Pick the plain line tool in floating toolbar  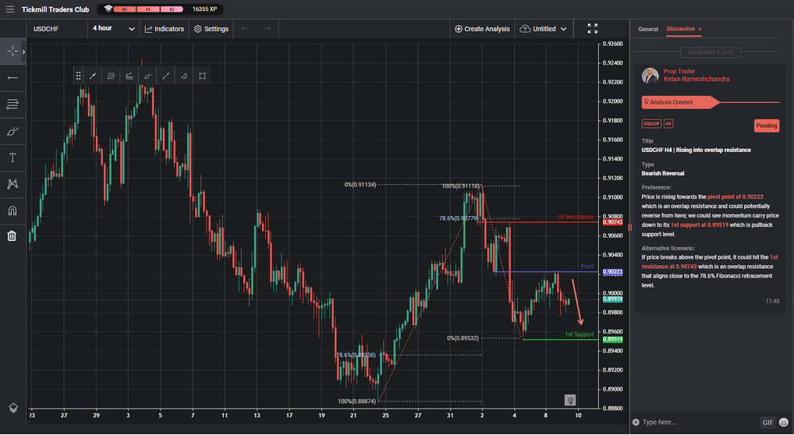[165, 76]
